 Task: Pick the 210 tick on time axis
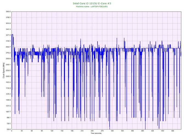click(x=82, y=131)
